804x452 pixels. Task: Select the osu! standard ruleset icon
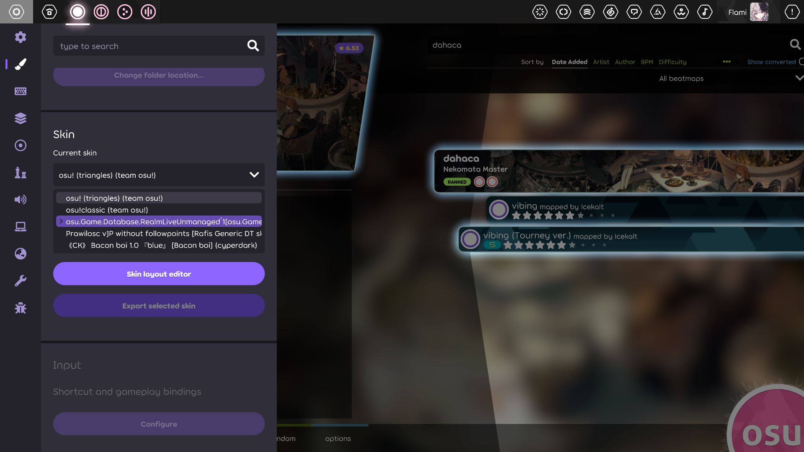point(77,12)
